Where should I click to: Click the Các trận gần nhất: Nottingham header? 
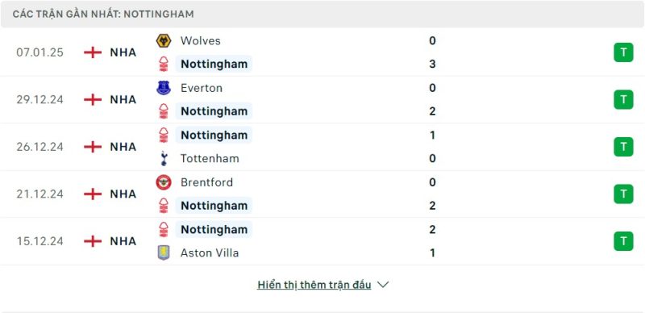click(x=103, y=14)
